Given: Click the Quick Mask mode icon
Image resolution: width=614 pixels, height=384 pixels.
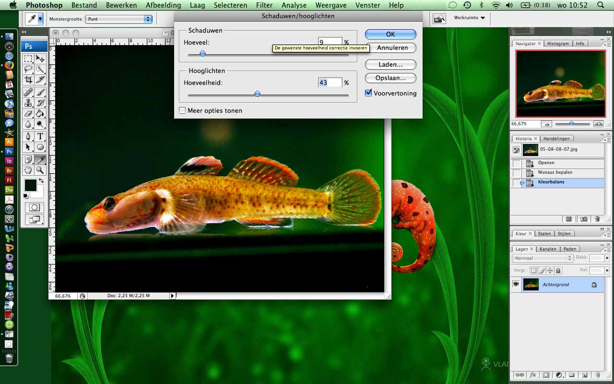Looking at the screenshot, I should (x=35, y=207).
